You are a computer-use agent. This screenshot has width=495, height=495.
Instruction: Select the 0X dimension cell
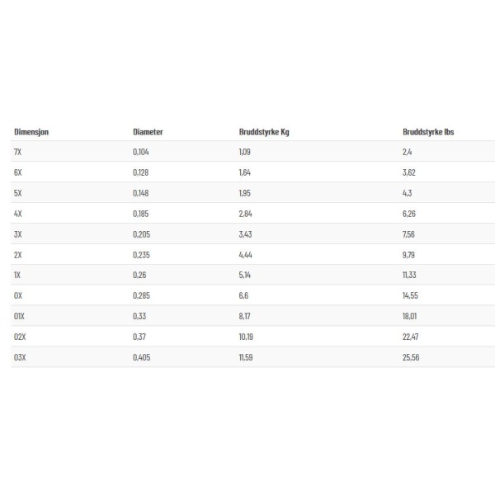[x=18, y=295]
